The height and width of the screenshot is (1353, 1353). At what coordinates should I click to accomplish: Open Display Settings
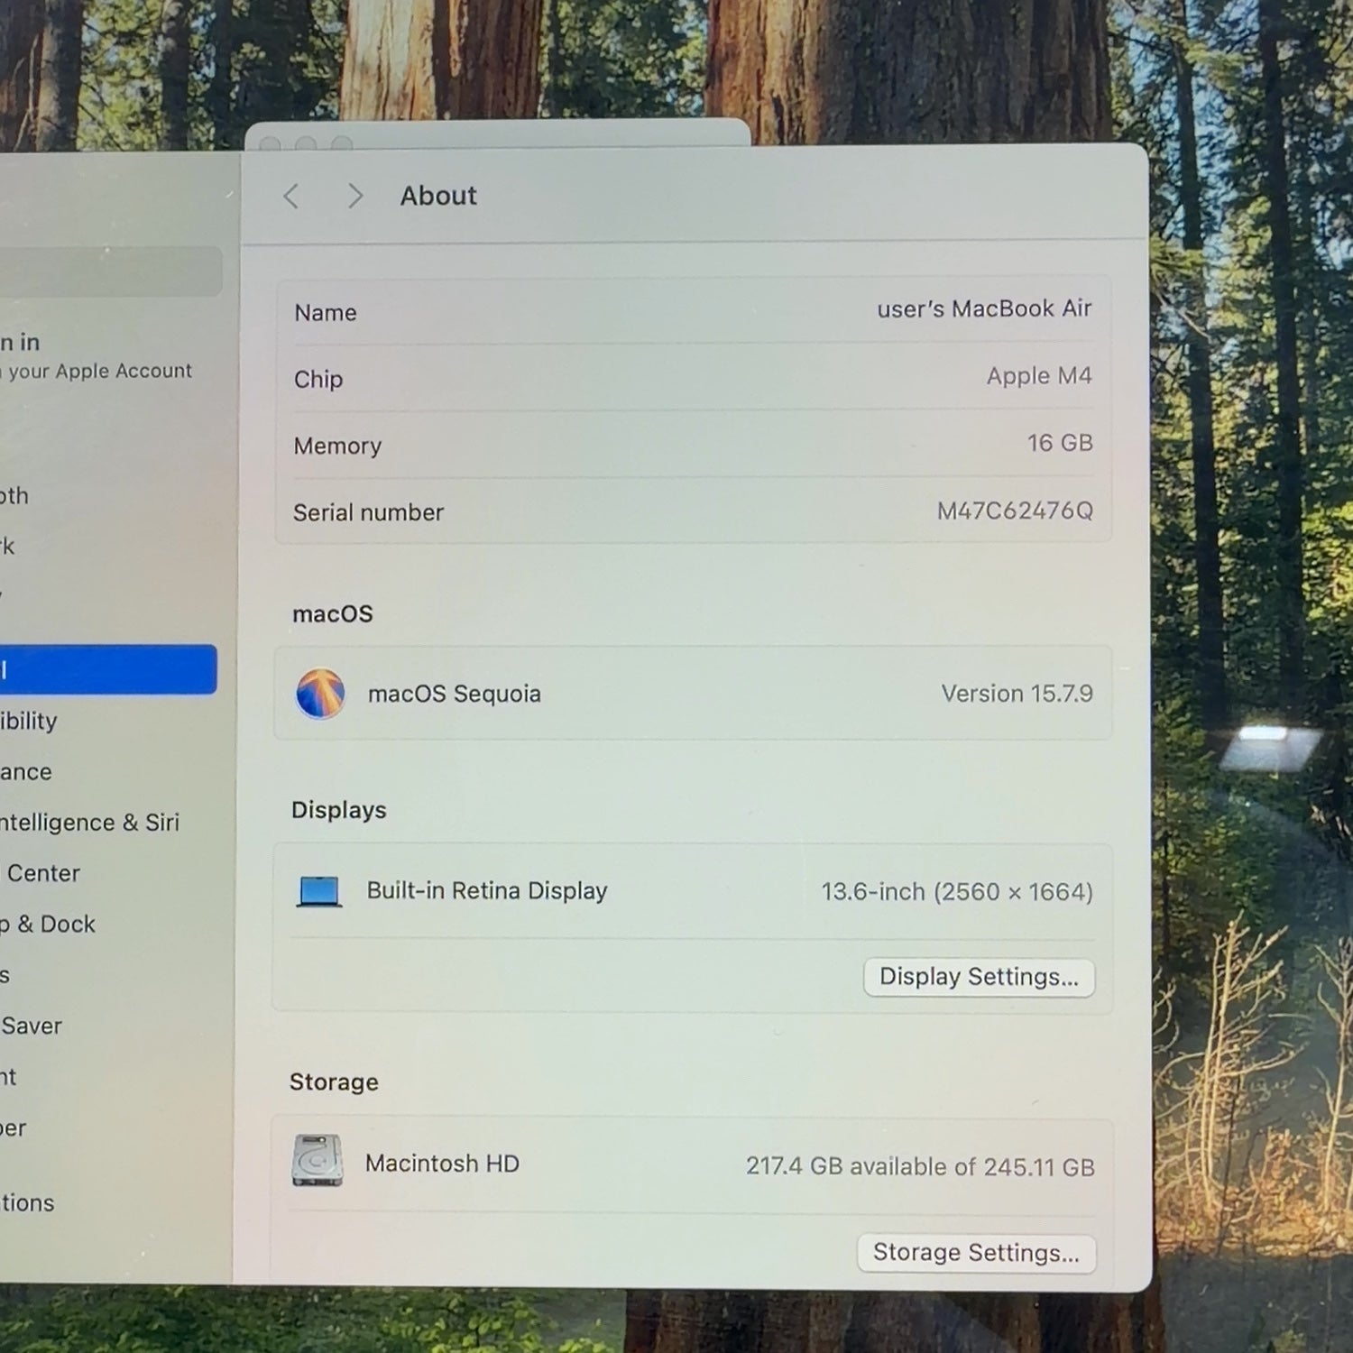click(979, 978)
